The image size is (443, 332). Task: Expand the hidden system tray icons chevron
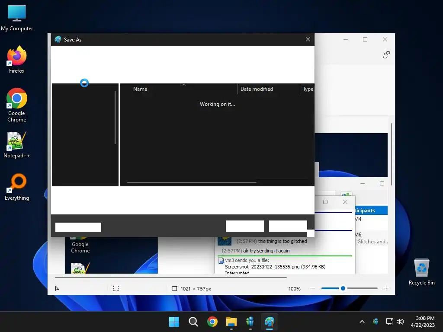(362, 322)
